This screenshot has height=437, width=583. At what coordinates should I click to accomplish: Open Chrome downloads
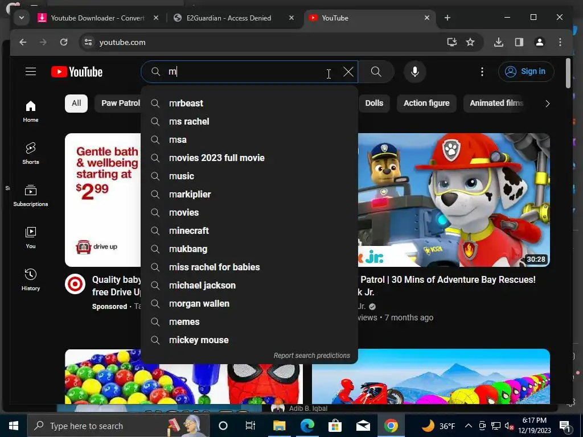tap(499, 42)
